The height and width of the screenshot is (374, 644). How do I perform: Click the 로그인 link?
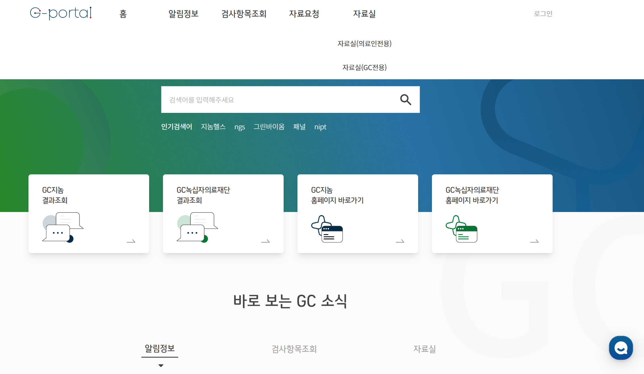click(543, 14)
